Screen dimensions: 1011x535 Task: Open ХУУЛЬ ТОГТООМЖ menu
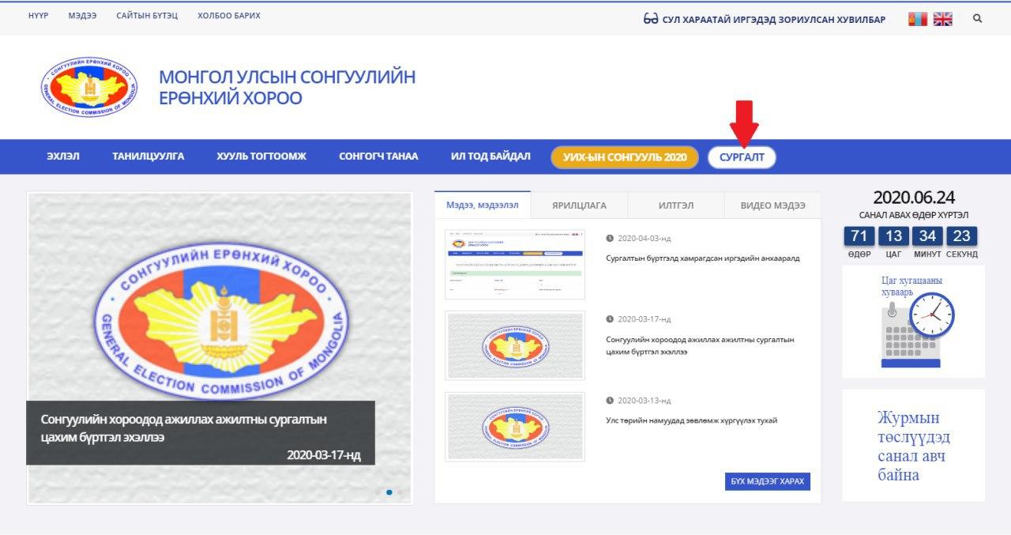click(x=261, y=156)
